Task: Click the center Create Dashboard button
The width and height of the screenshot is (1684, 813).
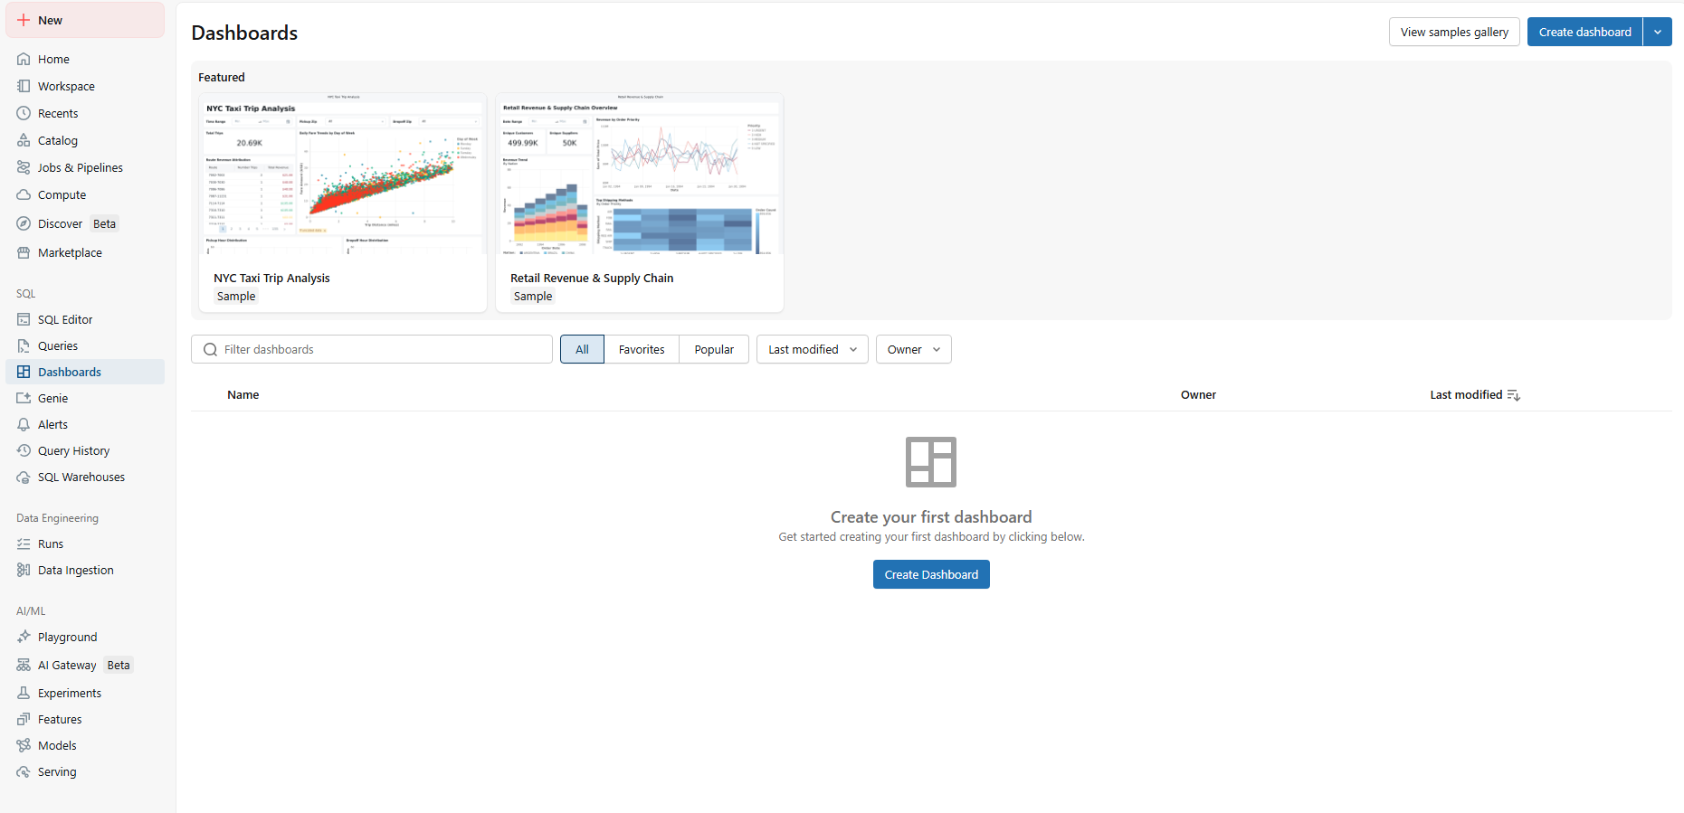Action: (x=931, y=574)
